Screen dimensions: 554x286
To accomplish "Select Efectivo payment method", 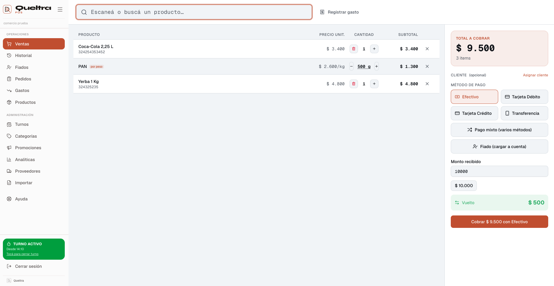I will 474,97.
